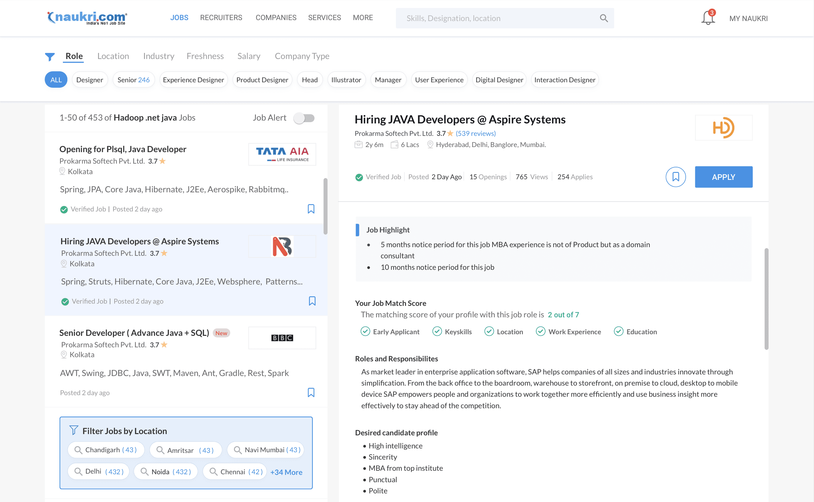Toggle the Job Alert switch
The height and width of the screenshot is (502, 814).
point(304,118)
